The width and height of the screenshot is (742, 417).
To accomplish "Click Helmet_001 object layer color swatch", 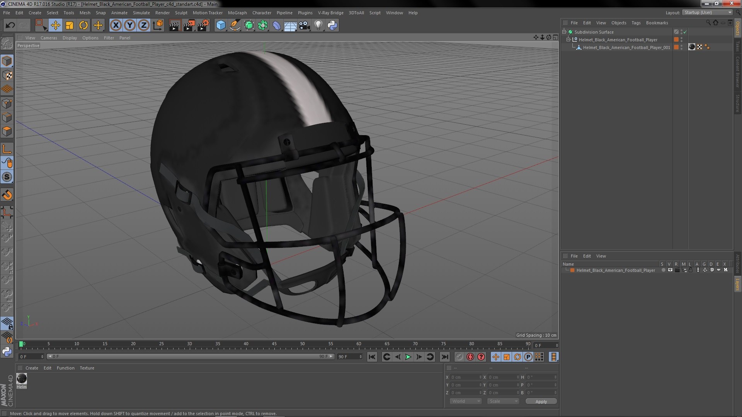I will tap(676, 47).
